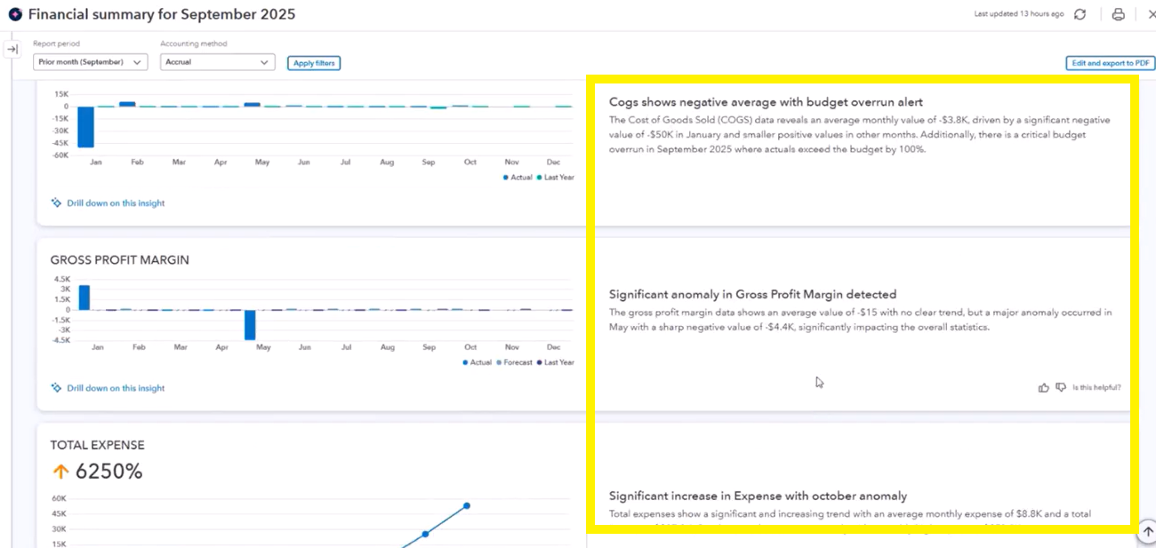Click Edit and export to PDF
Viewport: 1156px width, 548px height.
pyautogui.click(x=1110, y=63)
